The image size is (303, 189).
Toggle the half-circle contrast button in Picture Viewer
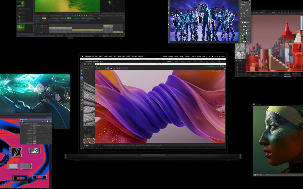point(111,68)
